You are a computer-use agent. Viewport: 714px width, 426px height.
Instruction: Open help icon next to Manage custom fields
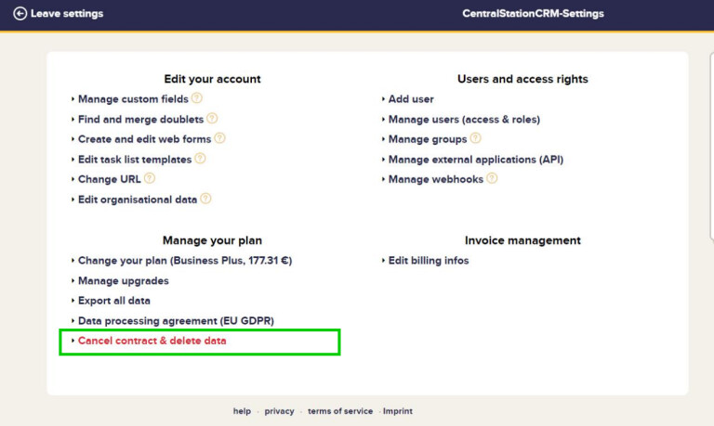197,98
